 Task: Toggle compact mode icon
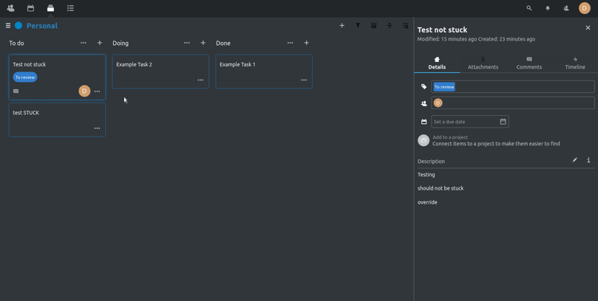[x=390, y=26]
